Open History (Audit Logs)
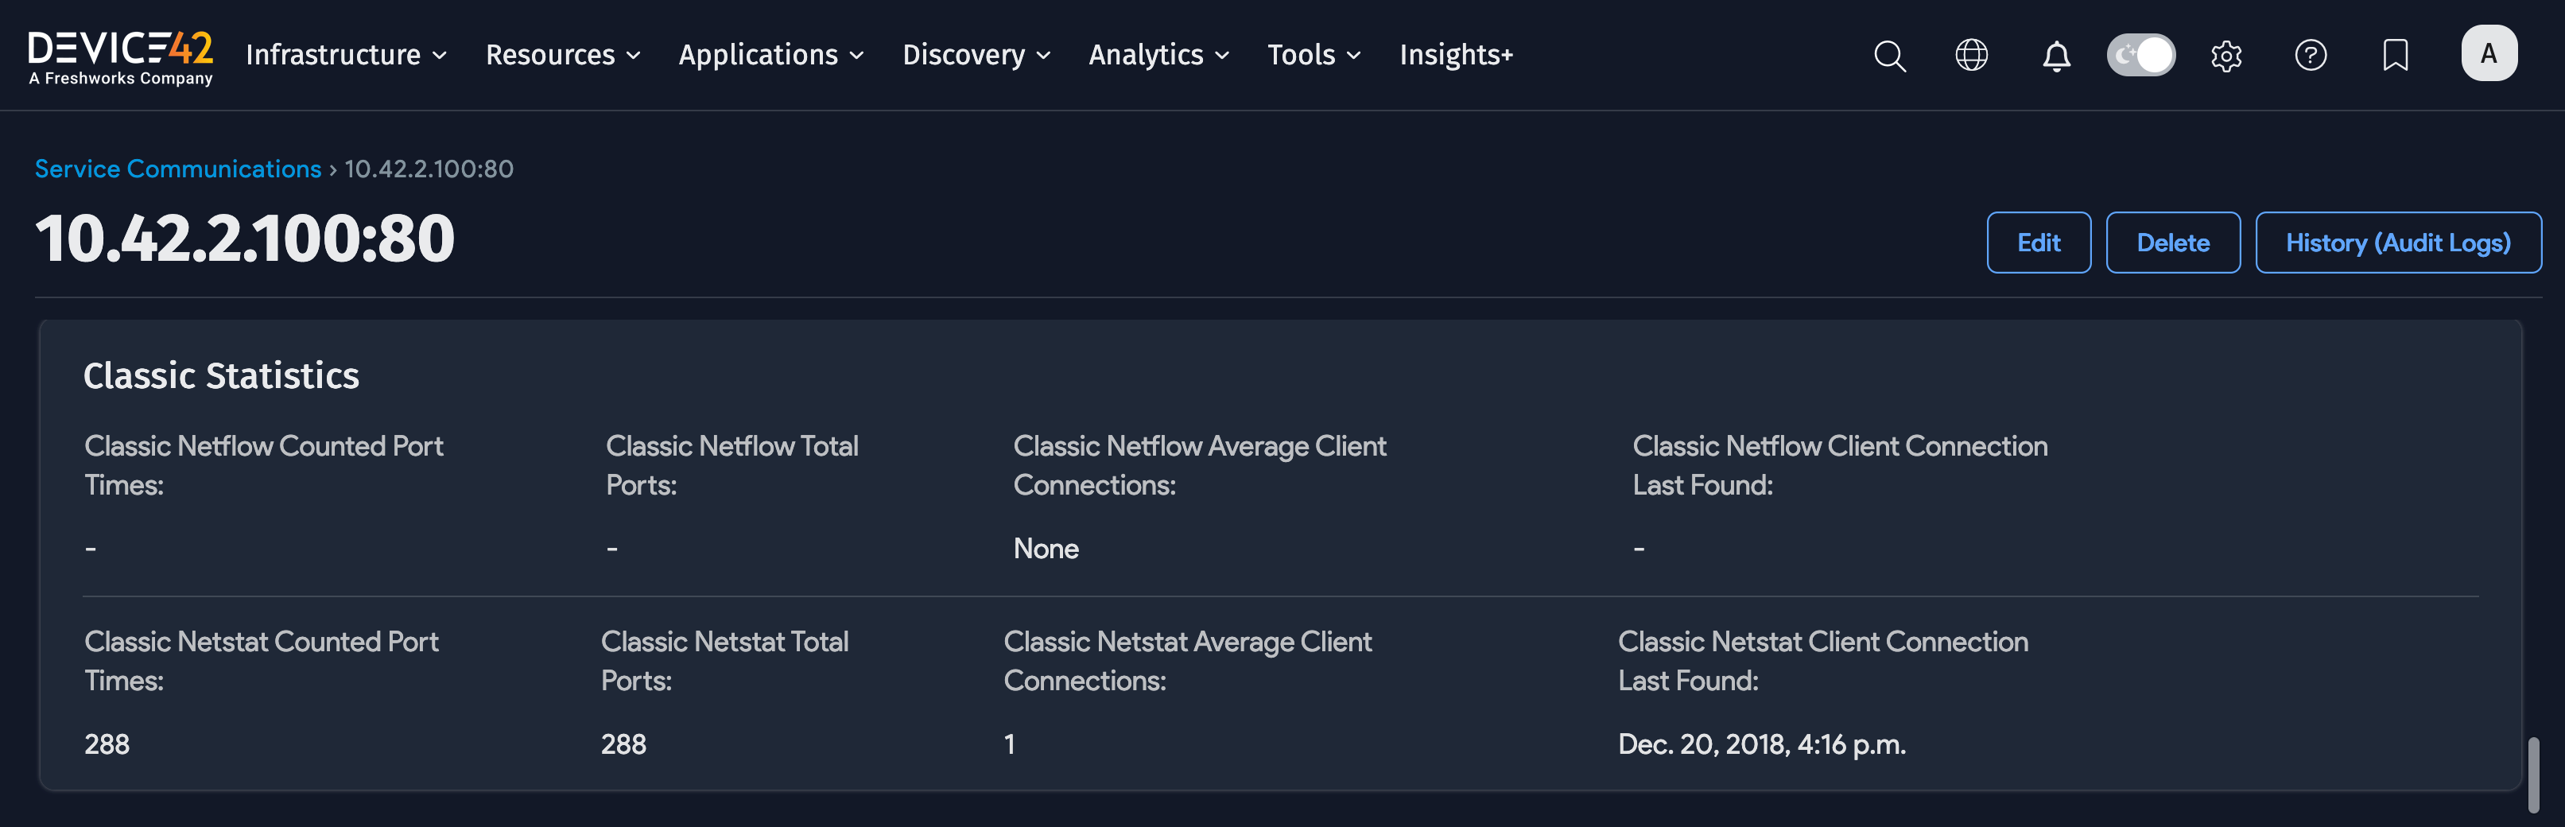The width and height of the screenshot is (2565, 827). (x=2398, y=243)
